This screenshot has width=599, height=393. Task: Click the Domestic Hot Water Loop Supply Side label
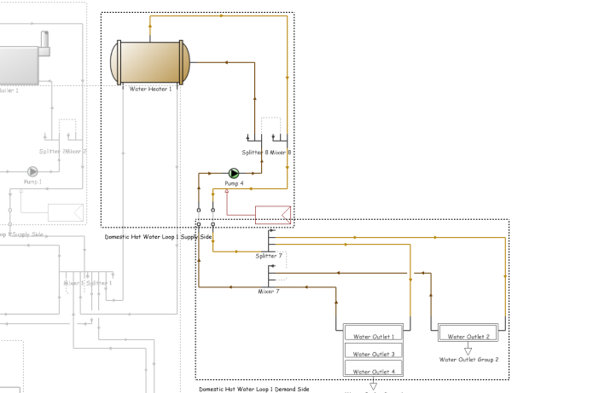tap(158, 237)
